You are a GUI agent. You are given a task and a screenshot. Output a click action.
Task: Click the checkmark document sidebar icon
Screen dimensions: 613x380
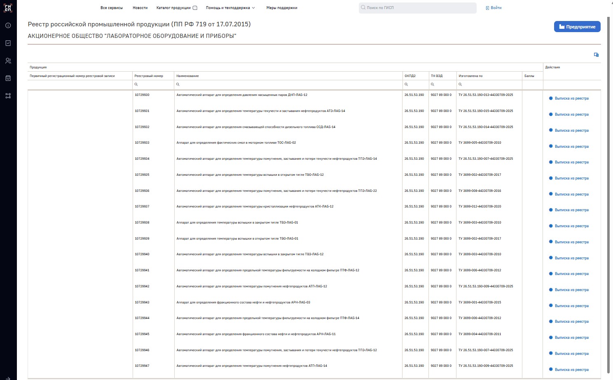(8, 43)
